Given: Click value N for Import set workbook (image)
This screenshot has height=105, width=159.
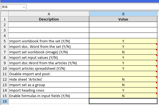Looking at the screenshot, I should tap(123, 52).
